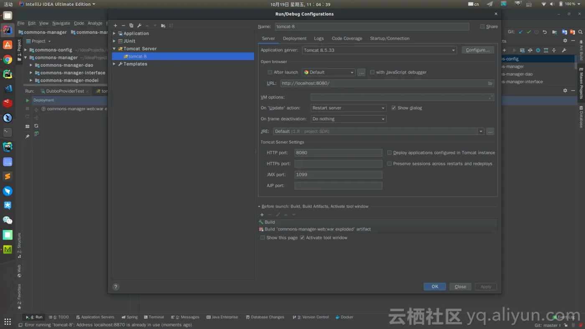Check Preserve sessions across restarts and redeploys
Image resolution: width=585 pixels, height=329 pixels.
coord(389,164)
